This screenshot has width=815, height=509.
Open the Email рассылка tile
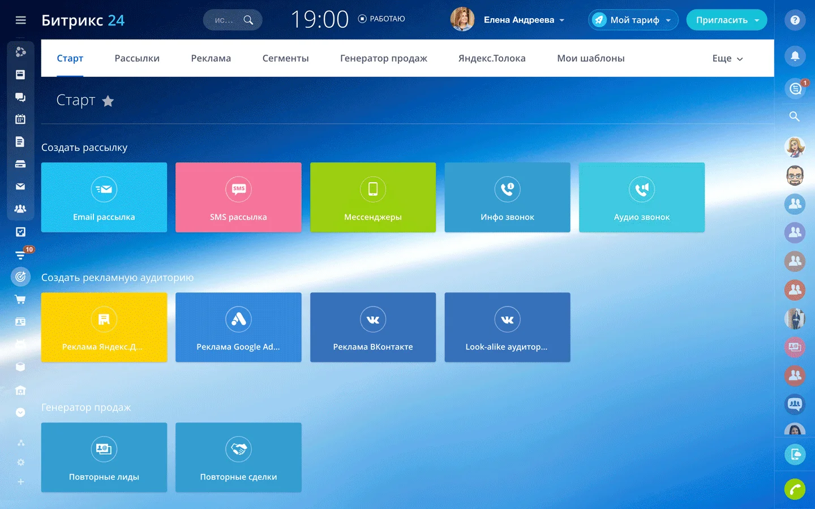tap(104, 197)
